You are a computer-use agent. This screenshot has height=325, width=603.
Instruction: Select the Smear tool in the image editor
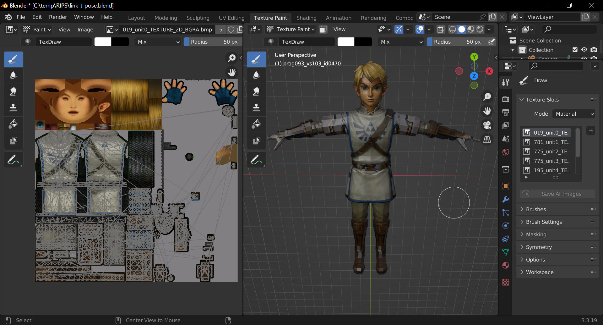click(x=14, y=91)
